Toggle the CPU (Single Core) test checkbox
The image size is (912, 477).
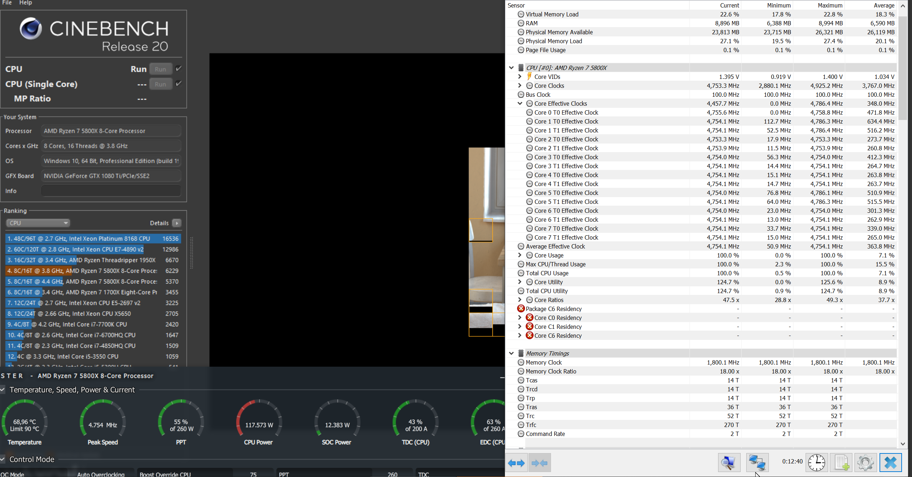[x=179, y=84]
